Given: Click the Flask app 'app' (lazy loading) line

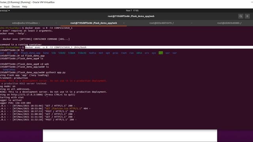Looking at the screenshot, I should [x=25, y=75].
